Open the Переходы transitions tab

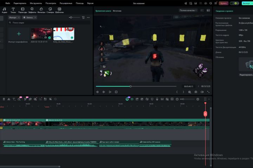click(x=22, y=10)
